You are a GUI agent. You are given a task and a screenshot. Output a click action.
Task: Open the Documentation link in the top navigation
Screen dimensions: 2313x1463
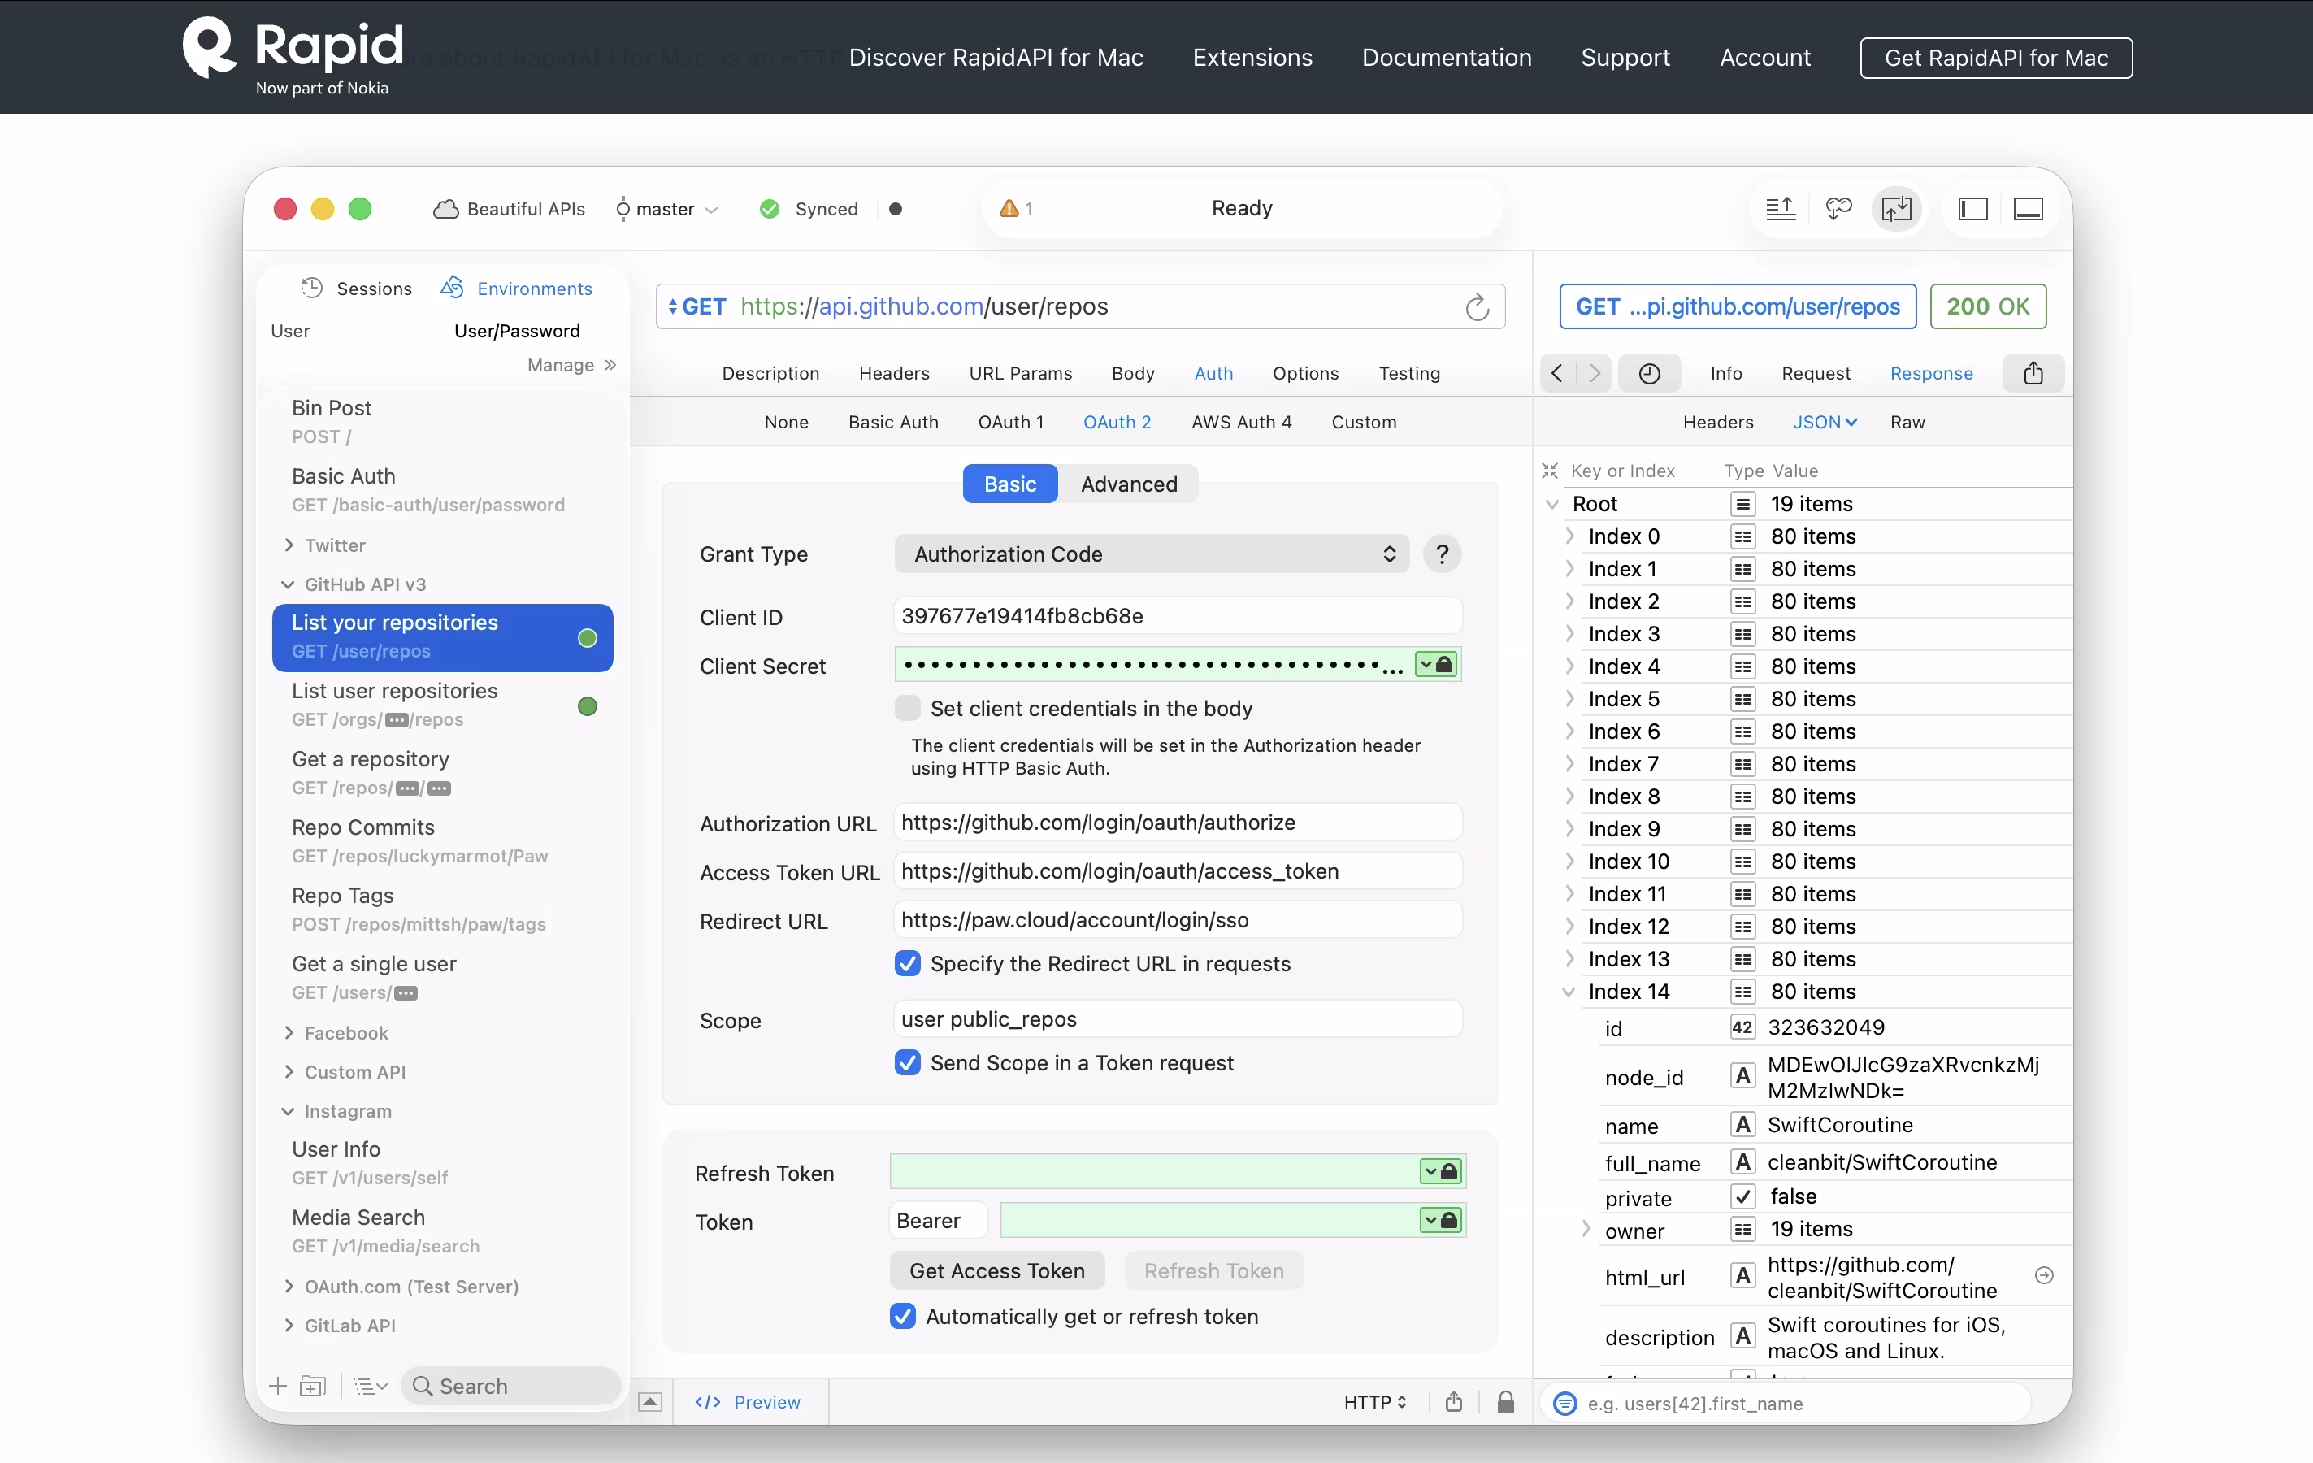[x=1446, y=58]
